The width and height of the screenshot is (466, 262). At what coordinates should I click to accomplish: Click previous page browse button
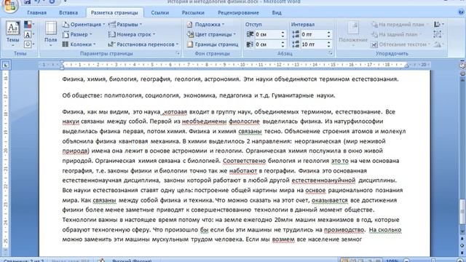(x=462, y=239)
